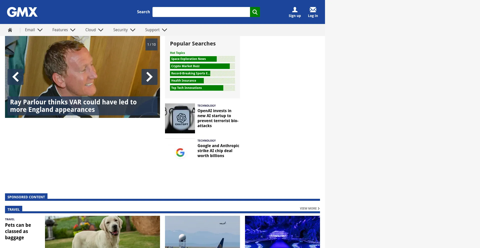Open the Cloud dropdown menu

pyautogui.click(x=94, y=30)
